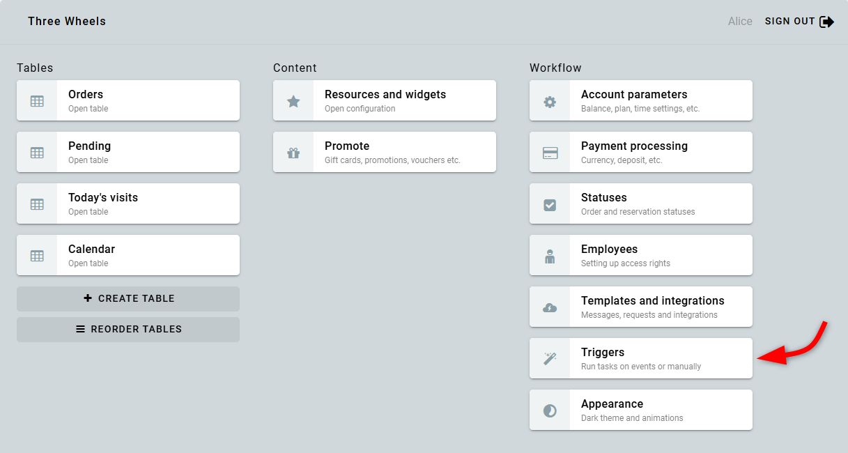This screenshot has width=848, height=453.
Task: Click the half-circle Appearance theme icon
Action: pyautogui.click(x=550, y=410)
